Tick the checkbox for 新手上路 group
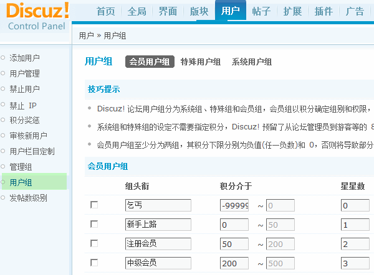 pyautogui.click(x=94, y=225)
